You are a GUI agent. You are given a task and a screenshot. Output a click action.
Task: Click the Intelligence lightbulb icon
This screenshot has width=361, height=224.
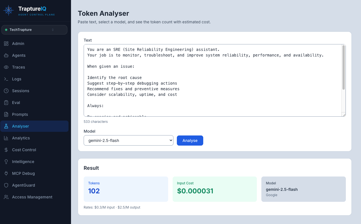pyautogui.click(x=6, y=162)
